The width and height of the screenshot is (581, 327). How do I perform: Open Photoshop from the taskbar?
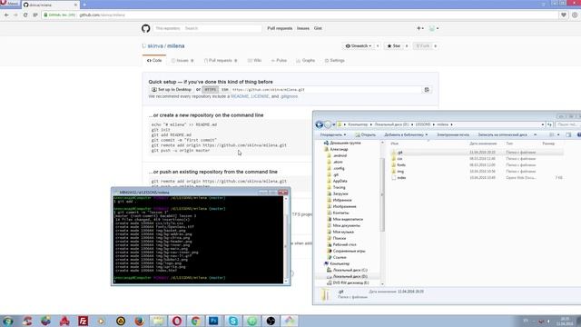tap(214, 321)
